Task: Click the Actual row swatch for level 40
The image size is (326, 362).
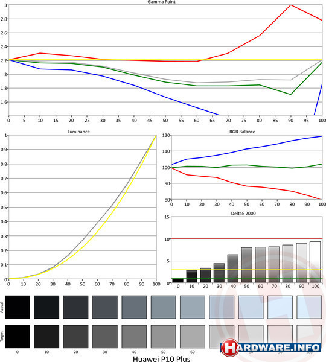Action: coord(134,307)
